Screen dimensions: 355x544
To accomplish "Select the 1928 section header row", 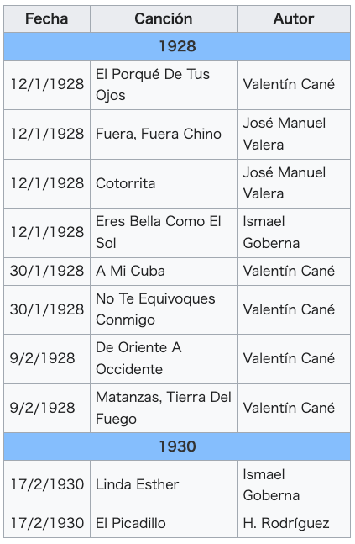I will coord(177,46).
